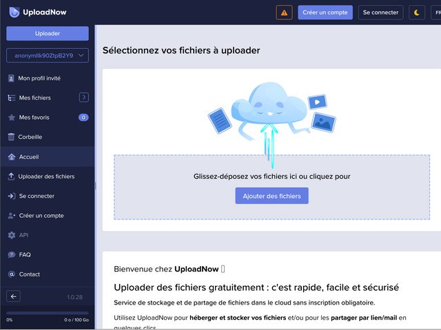Click the UploadNow logo icon
Image resolution: width=441 pixels, height=330 pixels.
(14, 12)
